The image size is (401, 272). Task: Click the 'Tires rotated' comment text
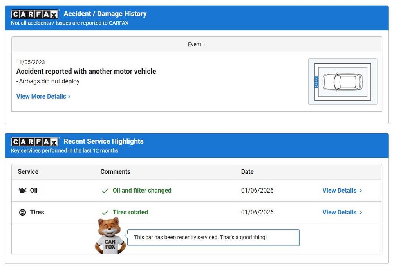tap(130, 213)
